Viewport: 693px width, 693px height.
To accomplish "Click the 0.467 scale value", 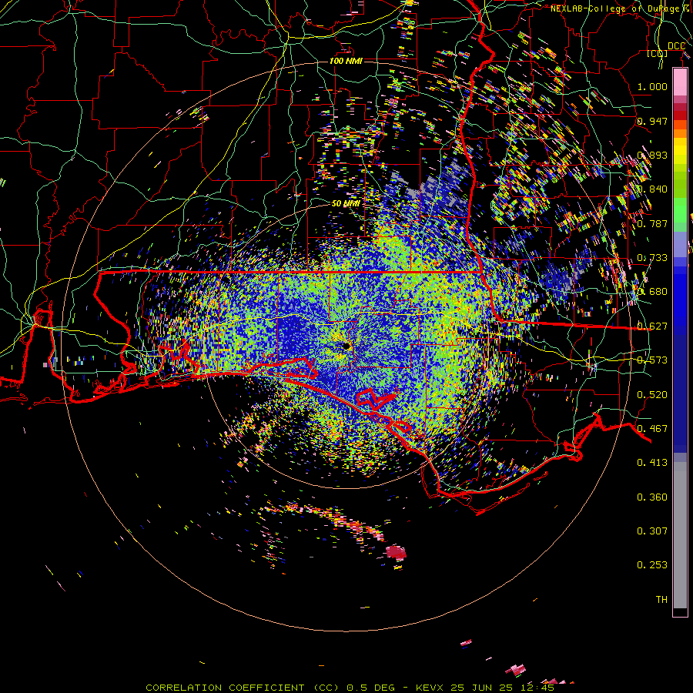I will [652, 429].
